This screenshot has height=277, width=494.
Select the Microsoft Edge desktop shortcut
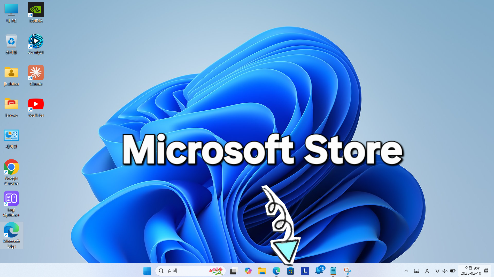click(11, 235)
